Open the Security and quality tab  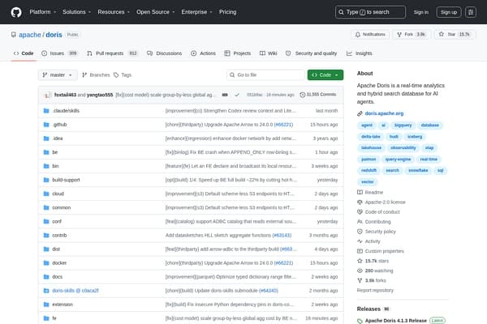coord(311,53)
